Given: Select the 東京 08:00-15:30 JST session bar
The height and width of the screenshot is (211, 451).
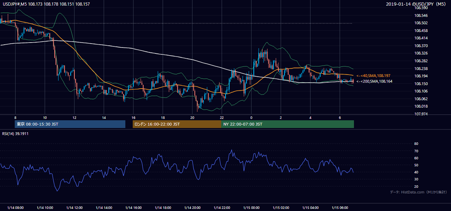Looking at the screenshot, I should point(70,124).
